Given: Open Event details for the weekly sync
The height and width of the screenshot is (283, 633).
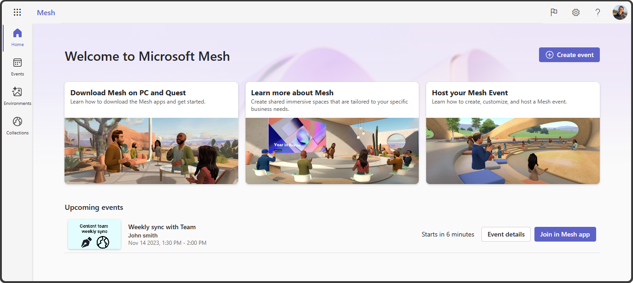Looking at the screenshot, I should point(506,234).
